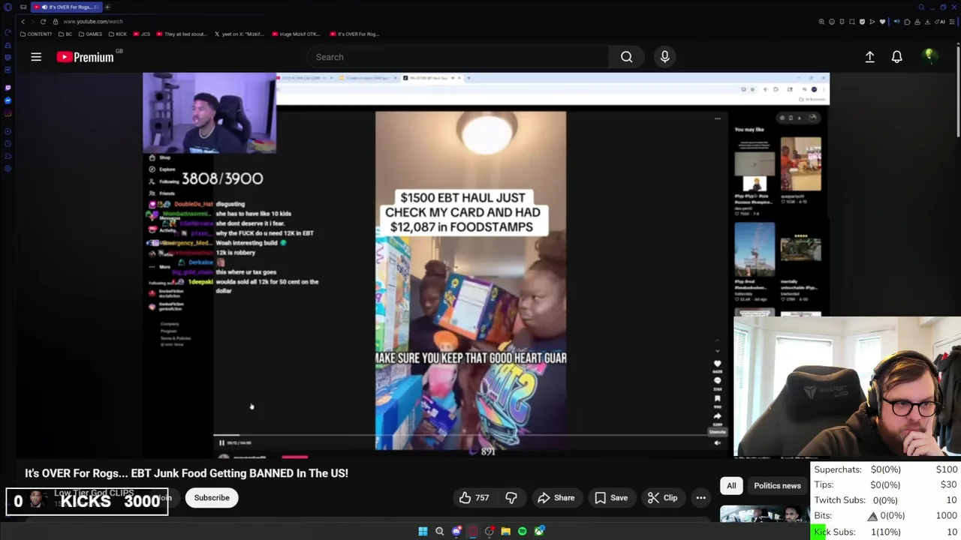
Task: Click the page vertical scrollbar
Action: 958,90
